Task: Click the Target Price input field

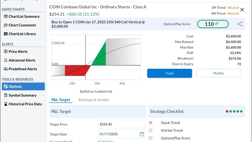Action: (x=122, y=124)
